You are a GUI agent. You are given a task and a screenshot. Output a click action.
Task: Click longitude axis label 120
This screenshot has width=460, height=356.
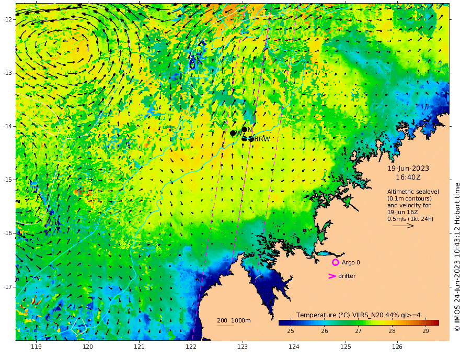(88, 347)
